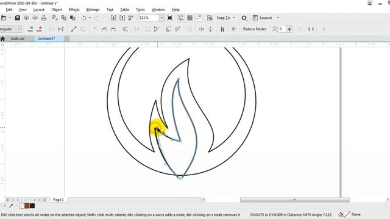390x219 pixels.
Task: Open the Layout menu
Action: tap(39, 10)
